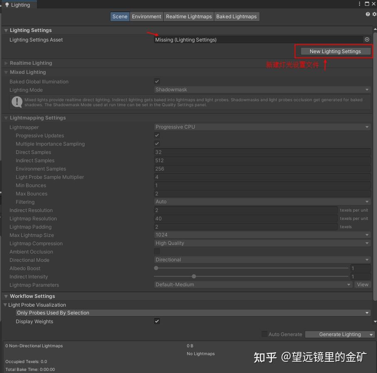377x373 pixels.
Task: Open the settings gear icon
Action: click(375, 14)
